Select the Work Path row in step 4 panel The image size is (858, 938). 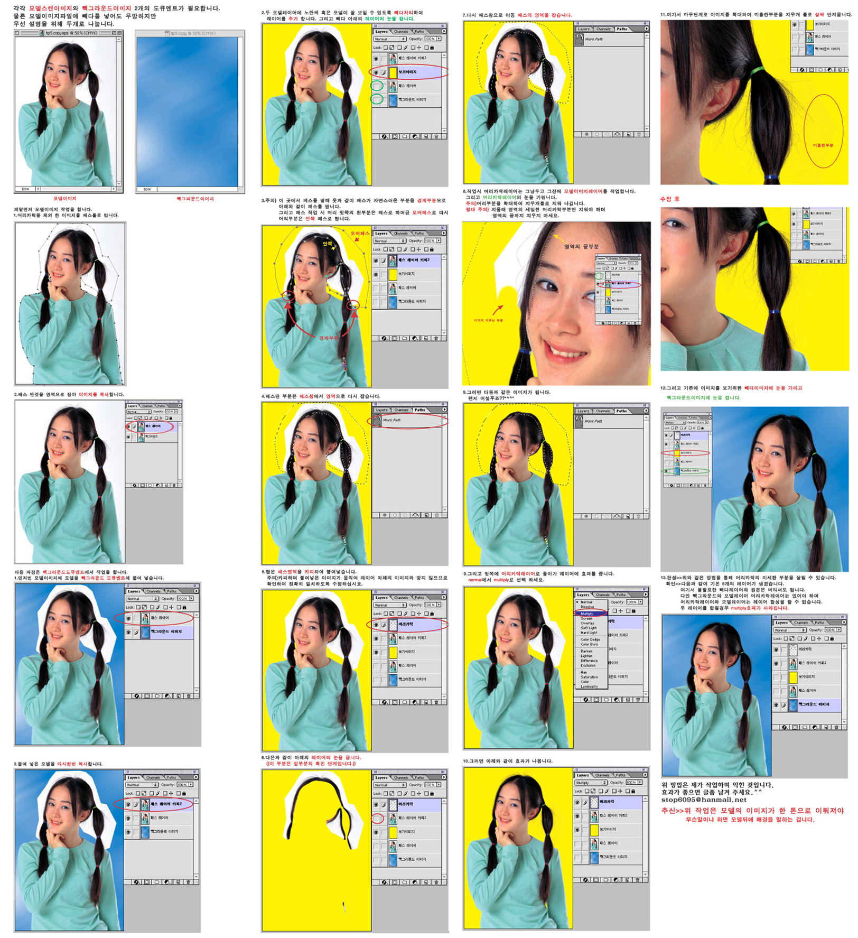coord(407,420)
